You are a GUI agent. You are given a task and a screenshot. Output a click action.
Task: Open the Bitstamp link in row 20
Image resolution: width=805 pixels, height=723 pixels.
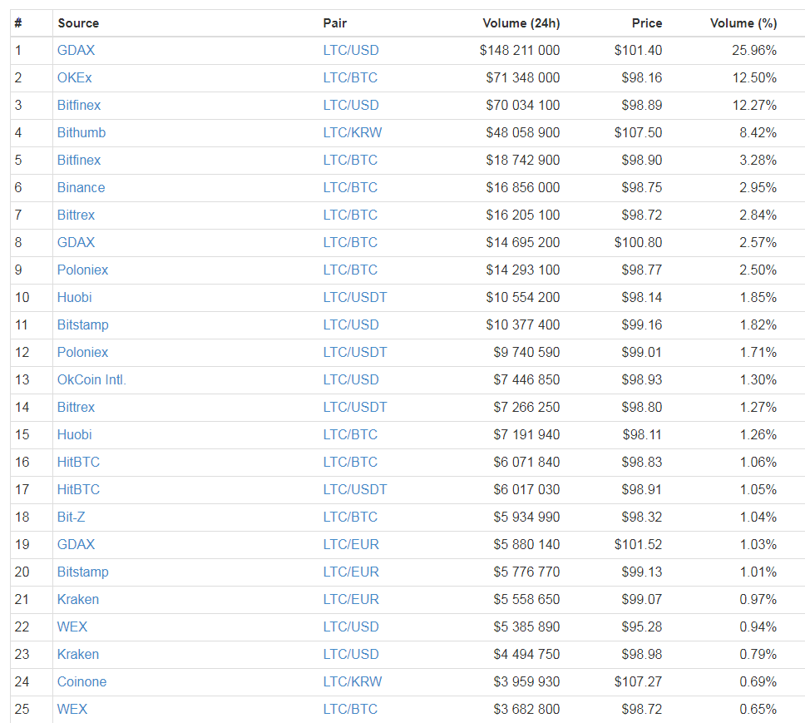82,572
